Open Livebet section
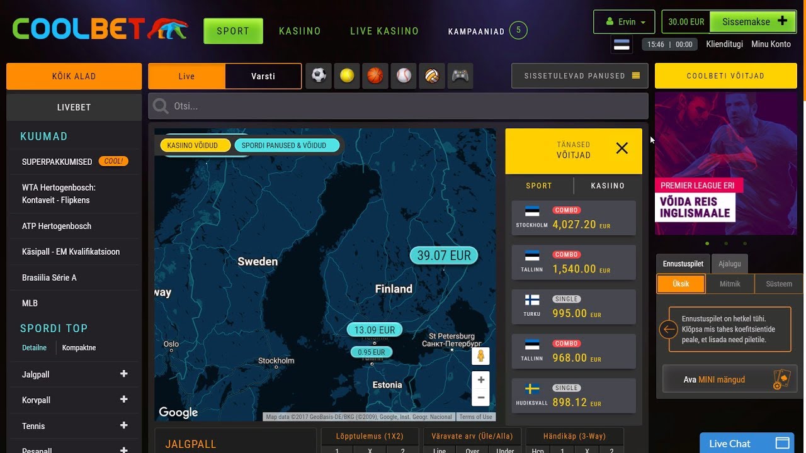Viewport: 806px width, 453px height. (x=74, y=107)
